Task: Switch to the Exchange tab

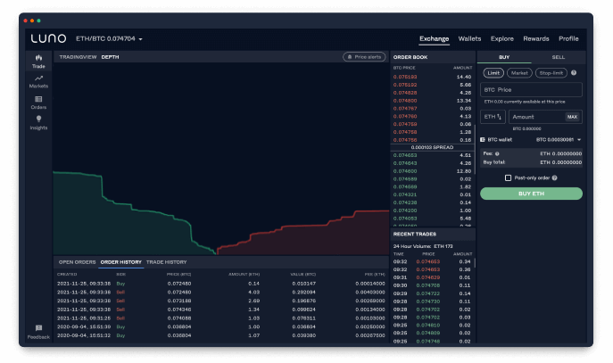Action: tap(434, 38)
